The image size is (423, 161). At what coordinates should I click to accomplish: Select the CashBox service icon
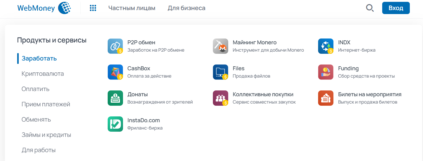115,72
